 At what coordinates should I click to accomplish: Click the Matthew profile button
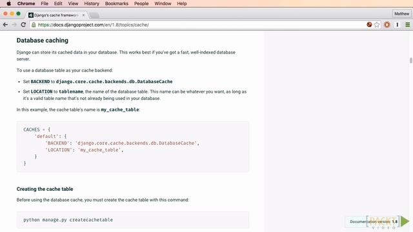(401, 14)
